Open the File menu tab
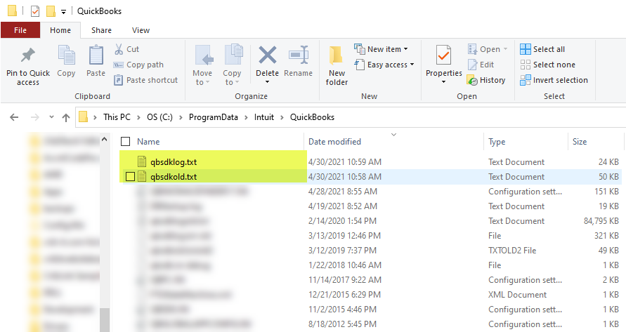This screenshot has width=626, height=332. [x=20, y=30]
